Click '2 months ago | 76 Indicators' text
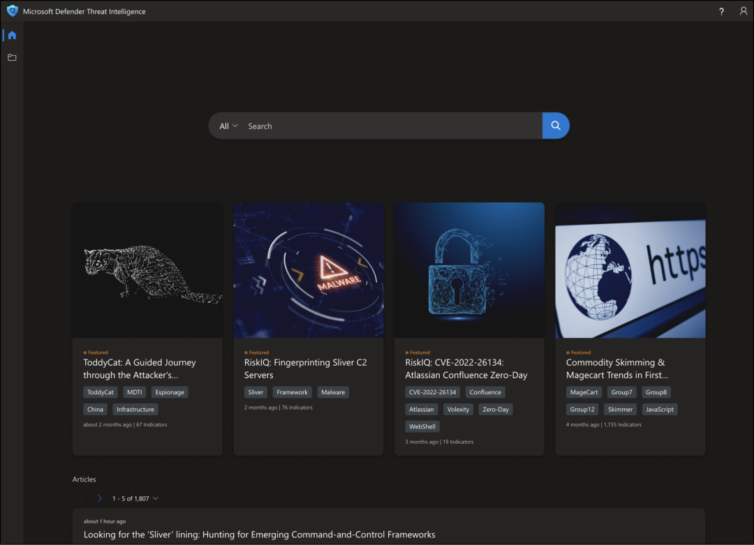 point(279,408)
